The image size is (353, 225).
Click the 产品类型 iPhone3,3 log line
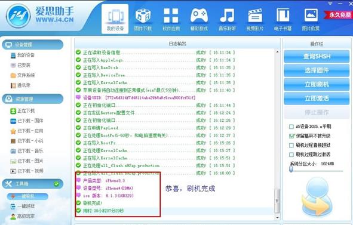point(100,181)
